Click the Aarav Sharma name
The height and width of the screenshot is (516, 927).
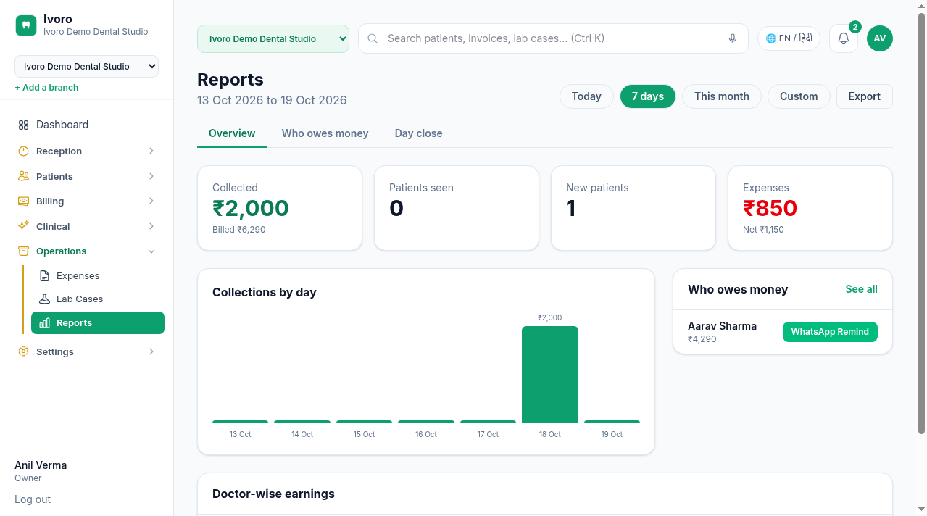coord(722,326)
